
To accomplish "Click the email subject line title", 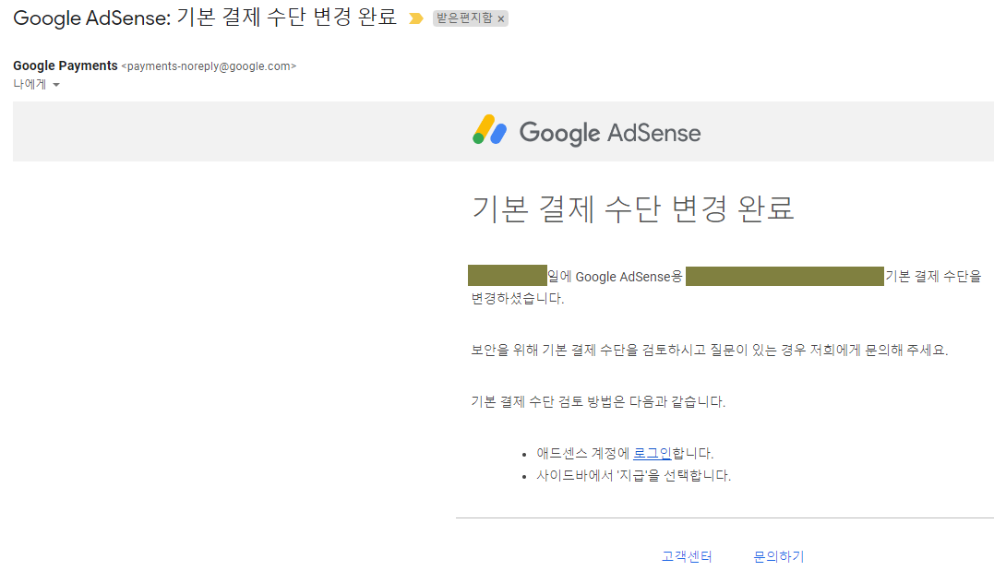I will 205,18.
